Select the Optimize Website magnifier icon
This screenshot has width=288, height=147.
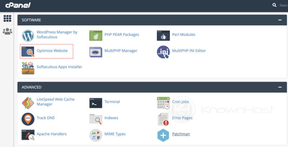28,52
